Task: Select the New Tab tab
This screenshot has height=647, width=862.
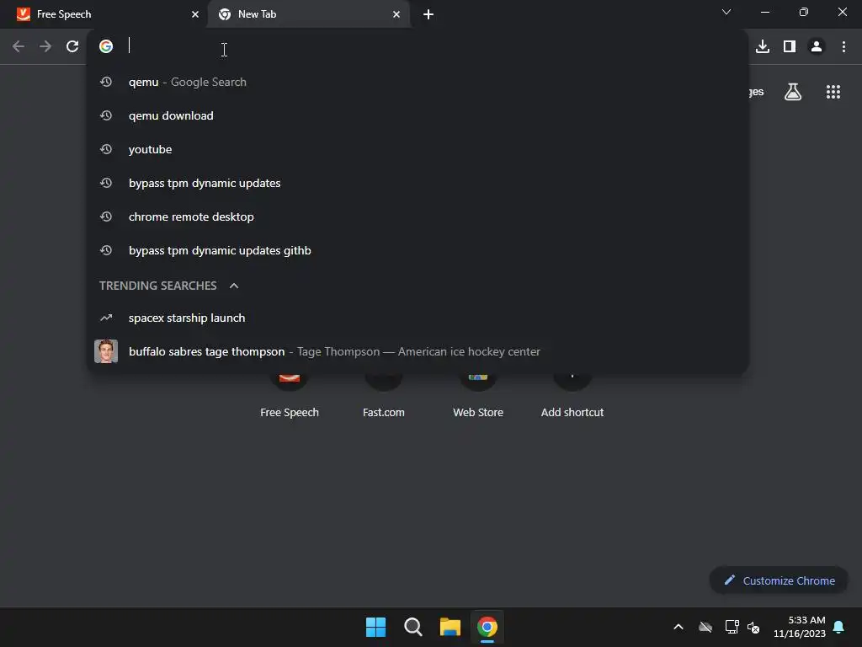Action: [308, 14]
